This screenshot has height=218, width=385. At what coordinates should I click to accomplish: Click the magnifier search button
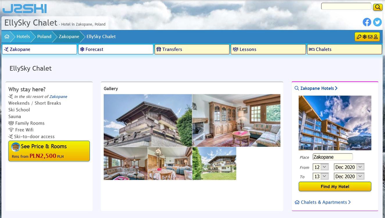click(x=377, y=7)
